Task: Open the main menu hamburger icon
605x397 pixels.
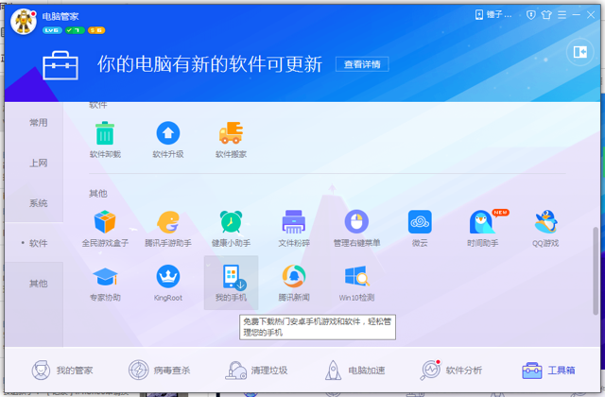Action: [x=562, y=15]
